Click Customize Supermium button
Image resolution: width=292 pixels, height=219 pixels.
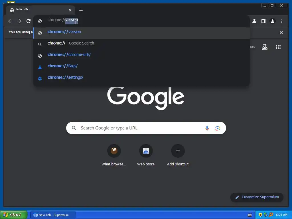257,197
